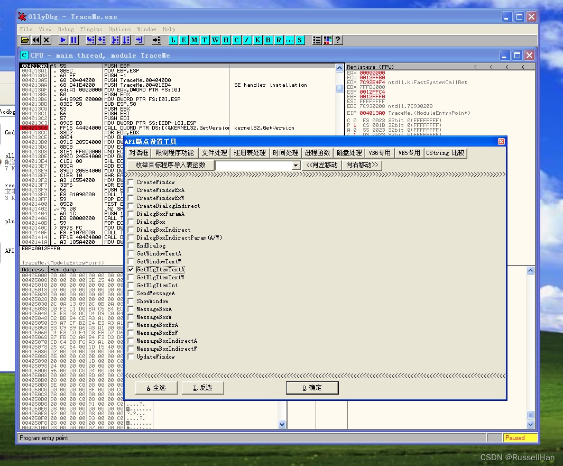The width and height of the screenshot is (563, 466).
Task: Open Patches window with slash icon
Action: pyautogui.click(x=247, y=40)
